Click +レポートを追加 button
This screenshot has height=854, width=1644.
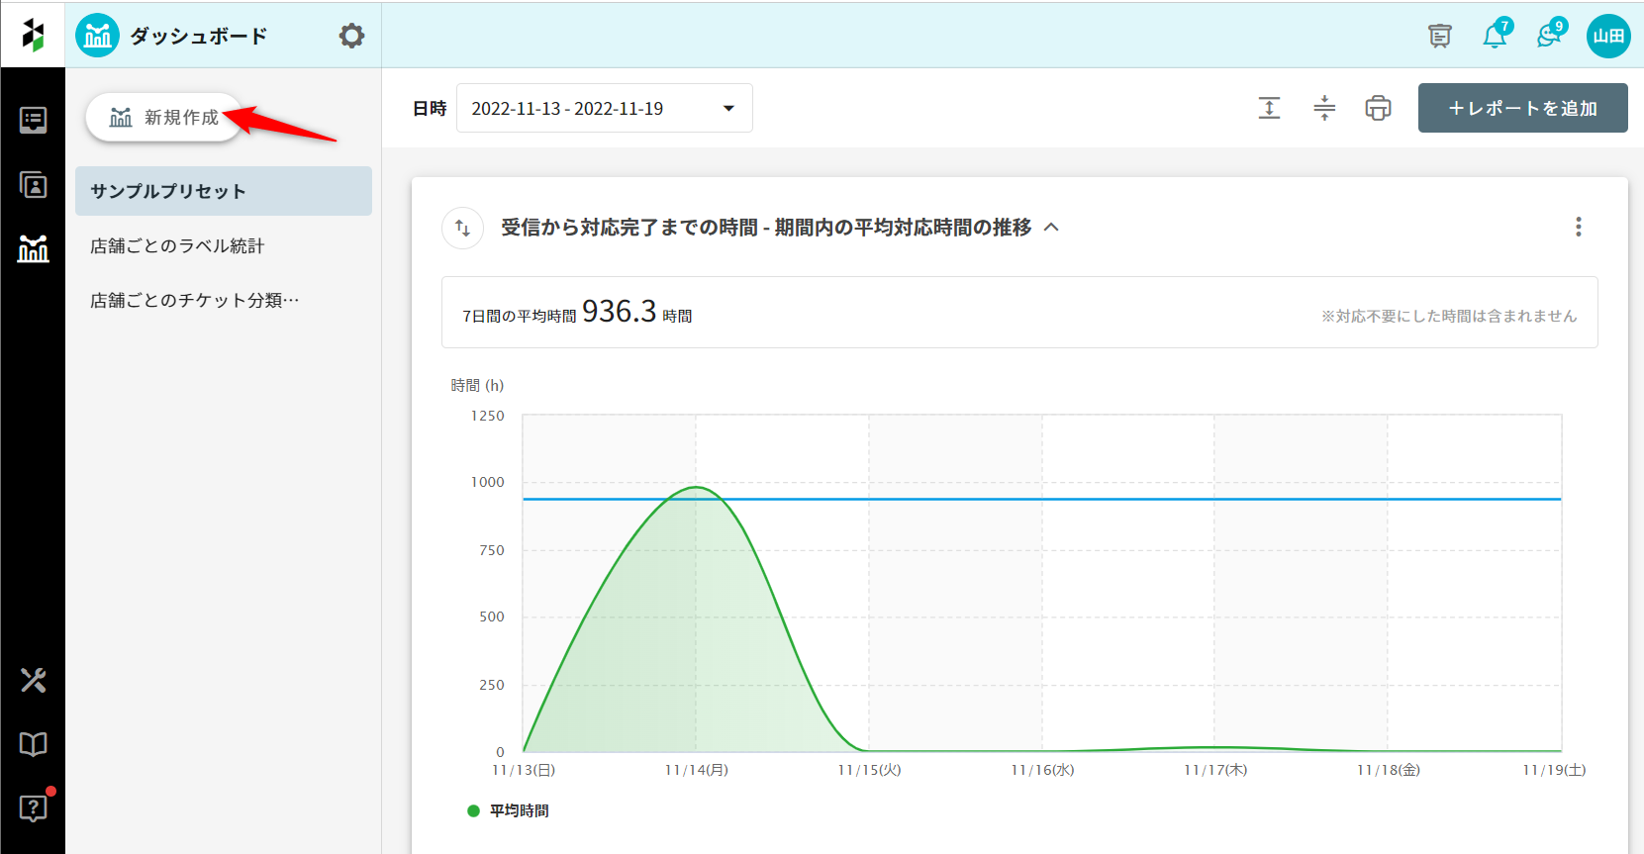tap(1522, 108)
